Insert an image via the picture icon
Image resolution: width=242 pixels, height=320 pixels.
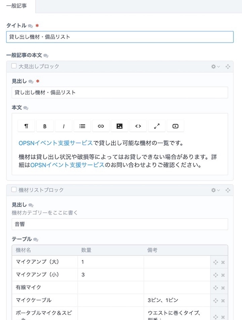[x=120, y=126]
